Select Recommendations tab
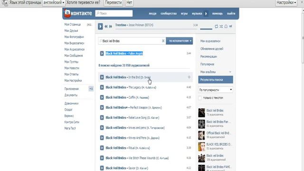 pos(209,57)
